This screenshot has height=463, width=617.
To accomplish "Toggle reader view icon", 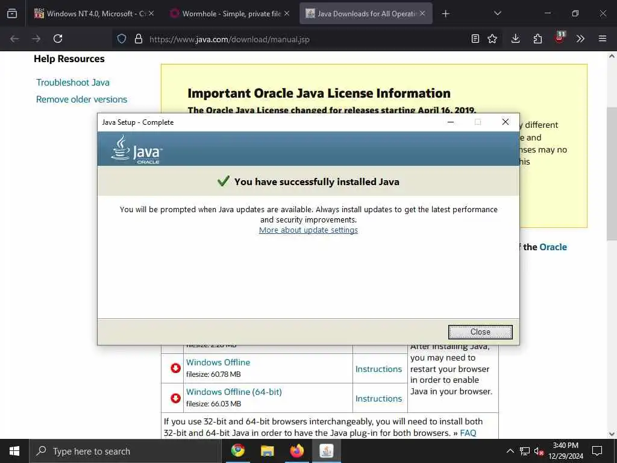I will tap(475, 39).
